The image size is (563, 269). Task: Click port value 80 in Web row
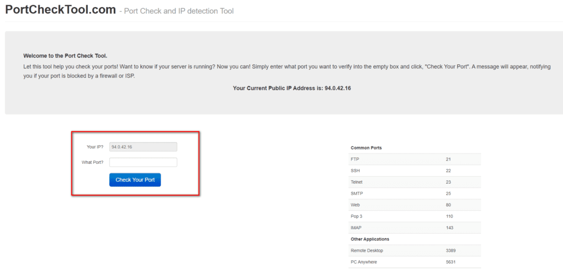coord(449,205)
